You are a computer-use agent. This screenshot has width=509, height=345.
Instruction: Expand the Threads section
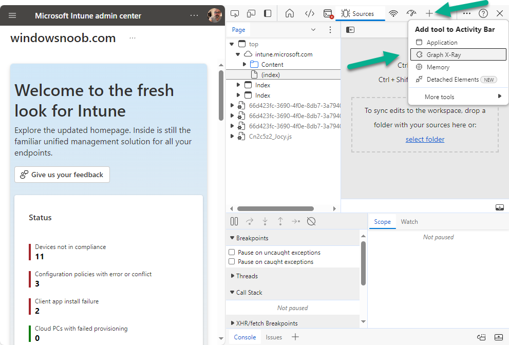[x=232, y=276]
